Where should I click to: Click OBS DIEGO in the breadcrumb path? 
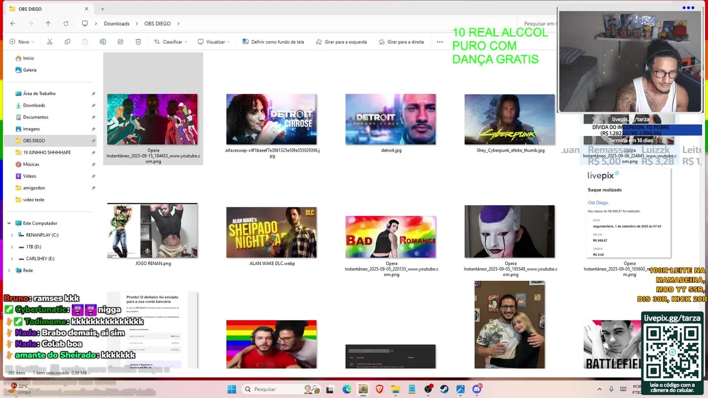[x=158, y=23]
